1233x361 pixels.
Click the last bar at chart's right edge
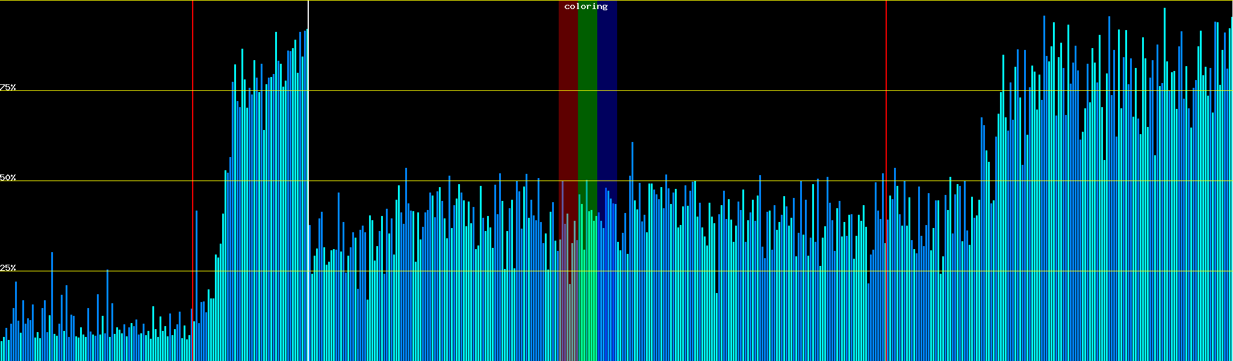(x=1231, y=180)
